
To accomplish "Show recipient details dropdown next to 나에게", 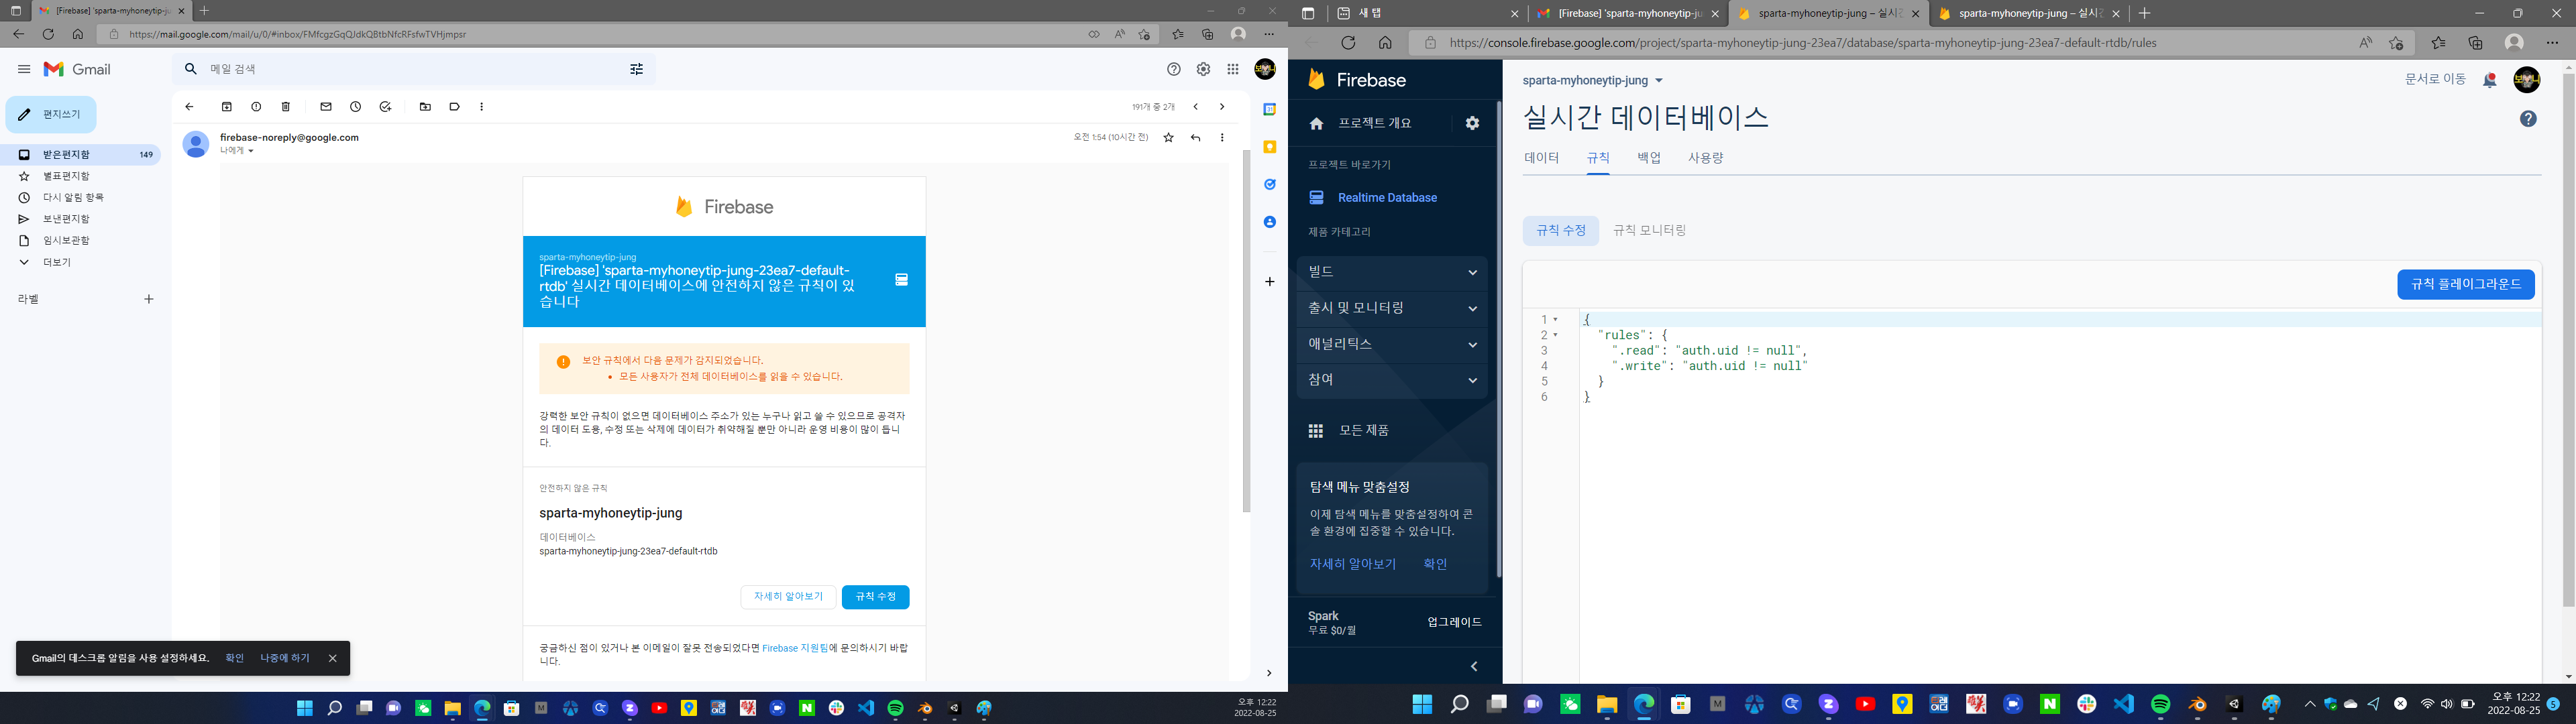I will 251,151.
